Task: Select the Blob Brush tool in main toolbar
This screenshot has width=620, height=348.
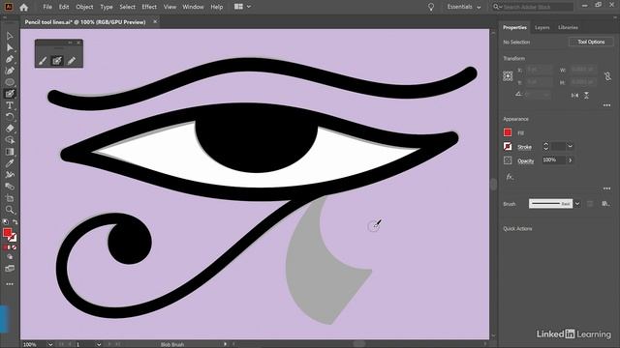Action: (10, 94)
